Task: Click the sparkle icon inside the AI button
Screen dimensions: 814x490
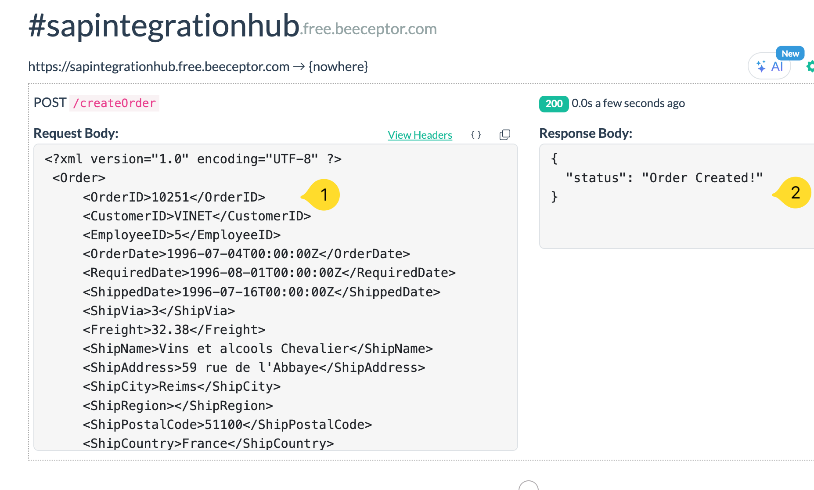Action: 761,66
